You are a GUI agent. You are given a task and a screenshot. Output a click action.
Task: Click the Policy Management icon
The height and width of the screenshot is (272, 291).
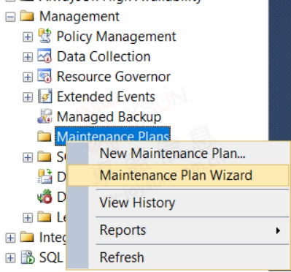tap(44, 36)
